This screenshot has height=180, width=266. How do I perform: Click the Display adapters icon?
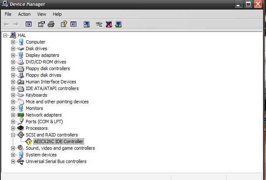21,55
